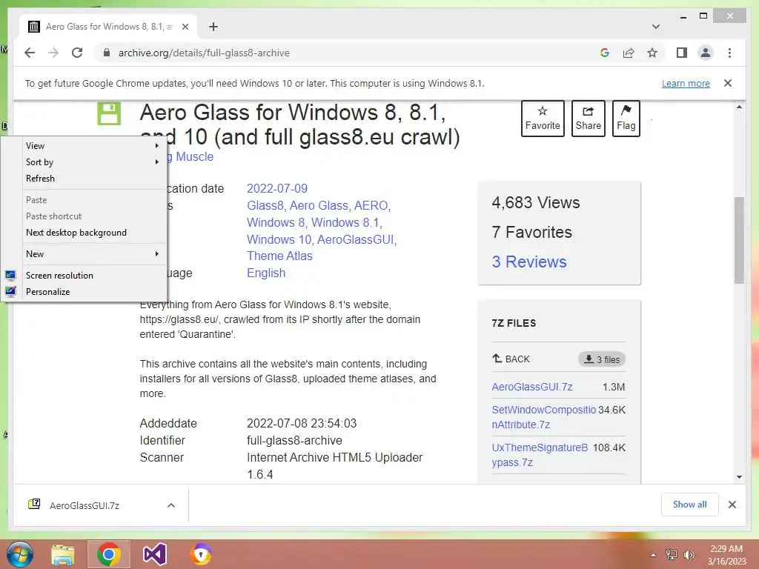The image size is (759, 569).
Task: Expand the Sort by submenu
Action: (x=84, y=162)
